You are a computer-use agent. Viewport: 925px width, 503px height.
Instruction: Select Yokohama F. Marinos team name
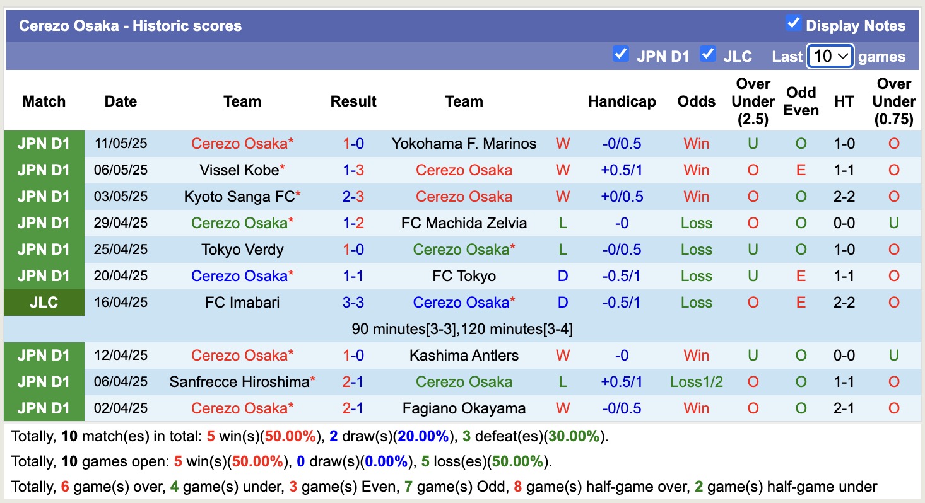click(x=464, y=143)
